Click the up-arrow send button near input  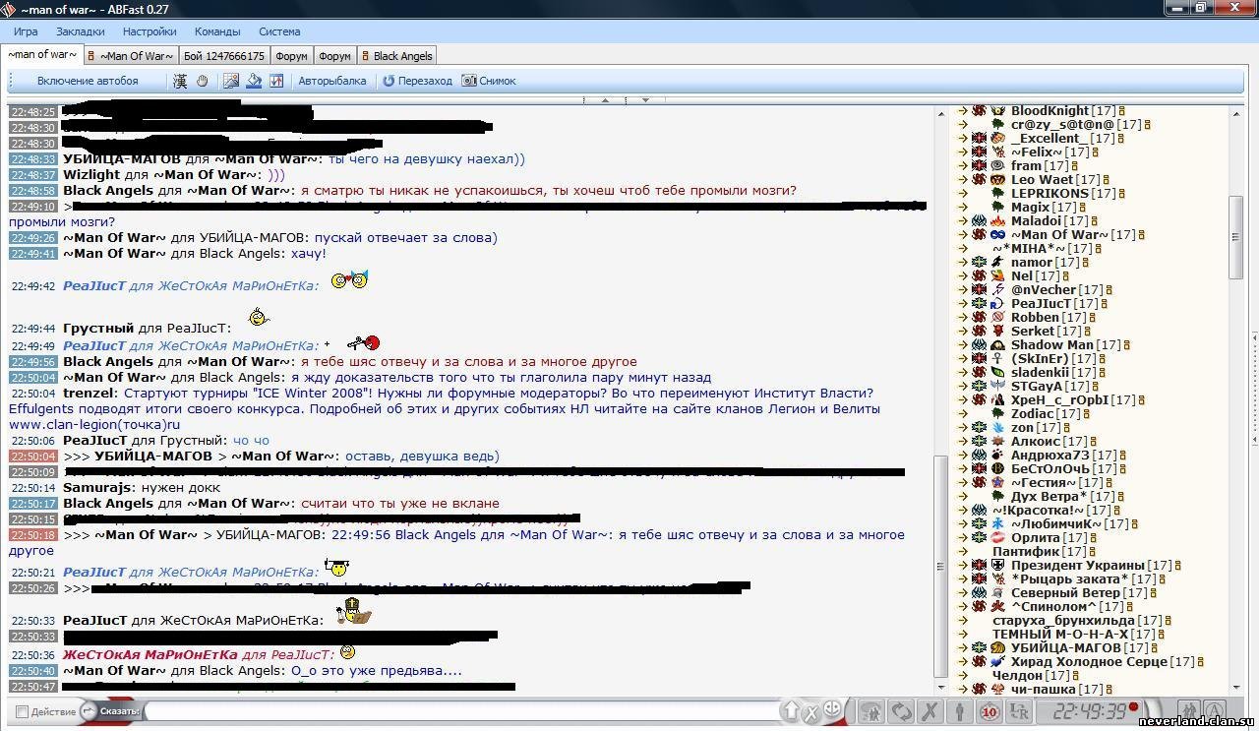(791, 710)
